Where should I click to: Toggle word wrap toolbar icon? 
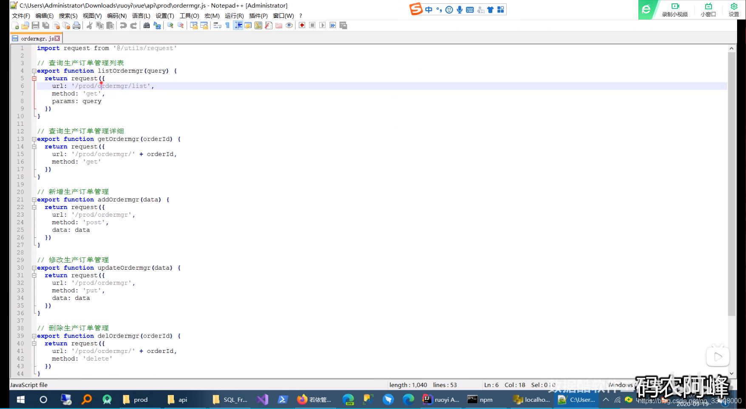click(x=217, y=25)
